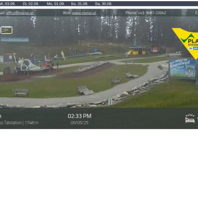Click the hotel bed icon
Viewport: 198px width, 198px height.
point(190,118)
